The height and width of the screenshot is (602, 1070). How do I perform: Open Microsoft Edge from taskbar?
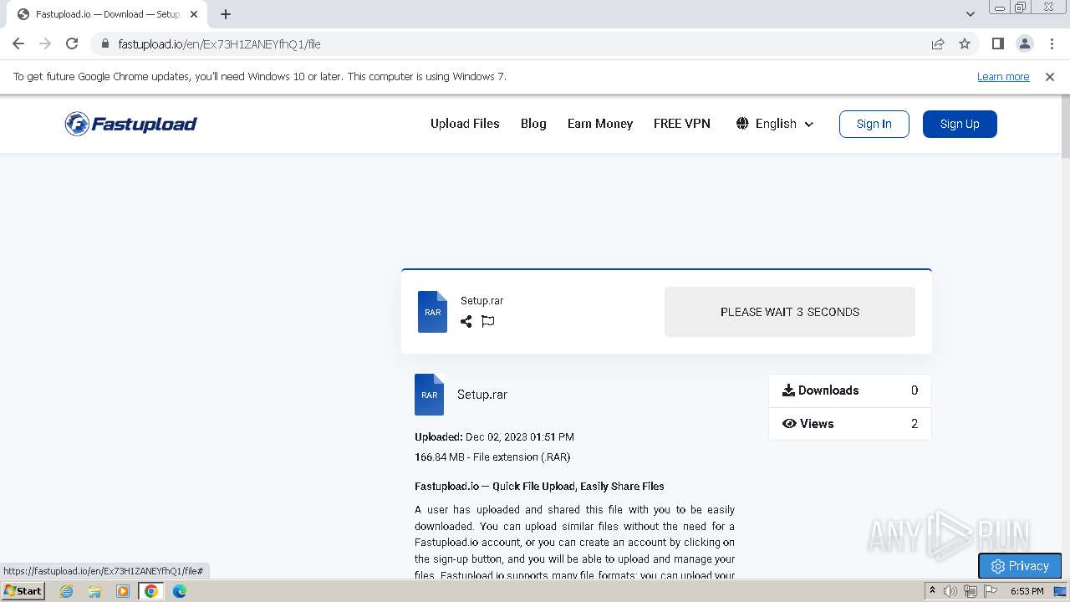(x=180, y=591)
